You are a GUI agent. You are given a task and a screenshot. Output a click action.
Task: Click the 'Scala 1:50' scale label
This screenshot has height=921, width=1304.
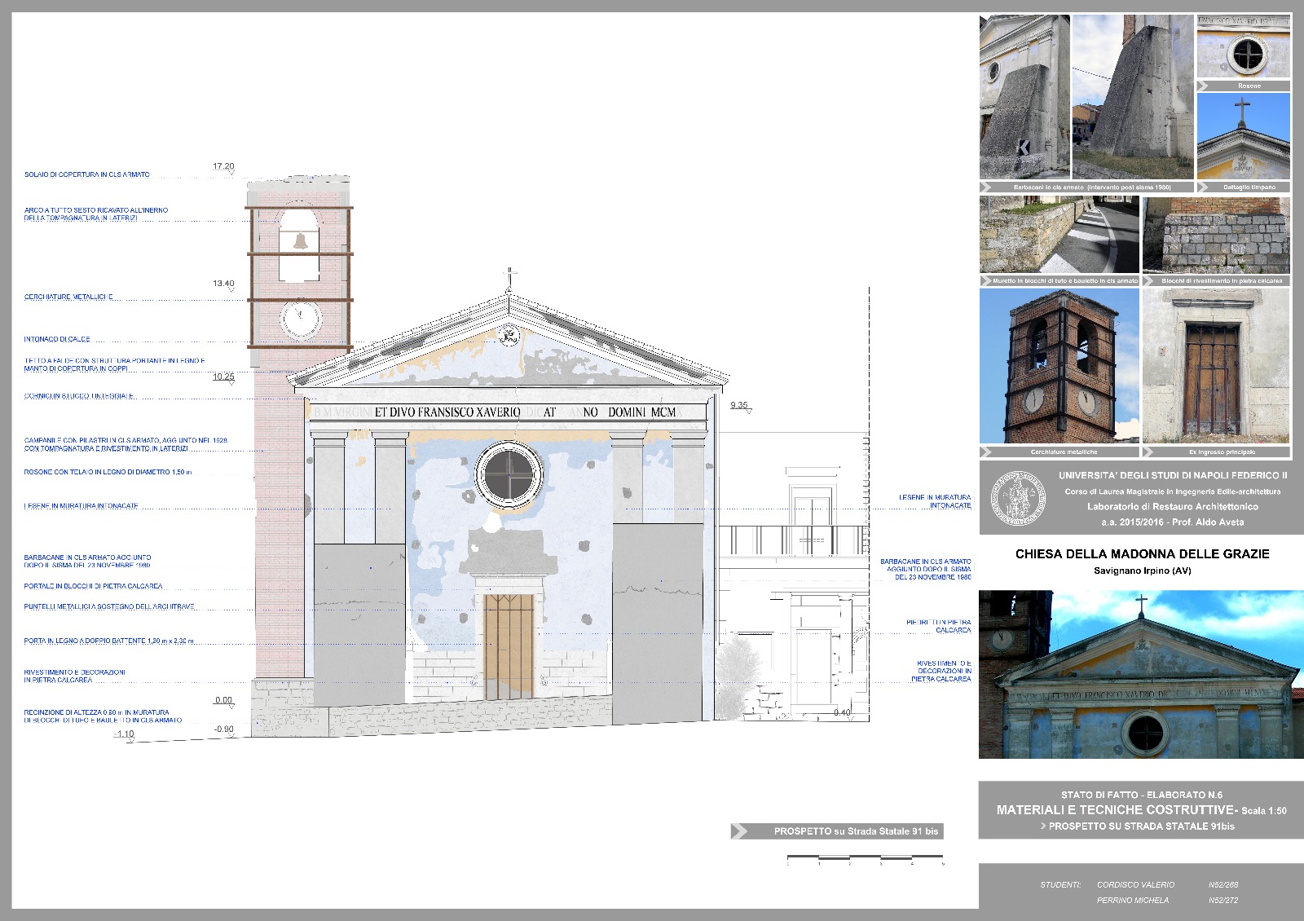[1264, 811]
